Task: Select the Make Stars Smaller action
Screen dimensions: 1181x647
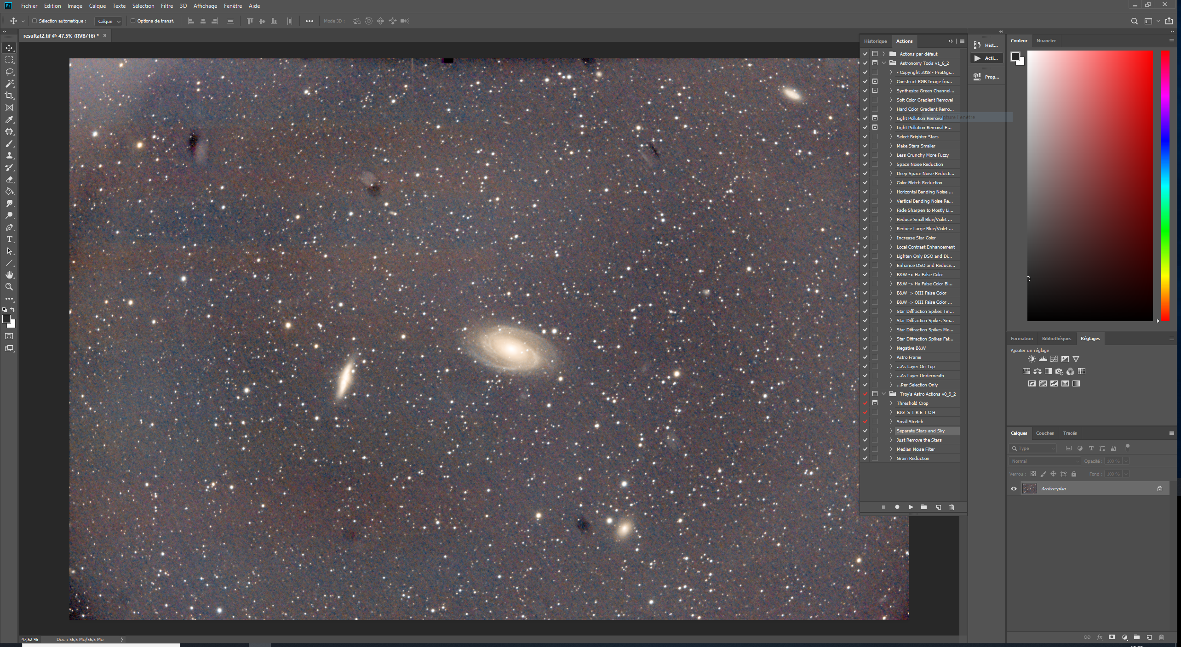Action: pyautogui.click(x=916, y=146)
